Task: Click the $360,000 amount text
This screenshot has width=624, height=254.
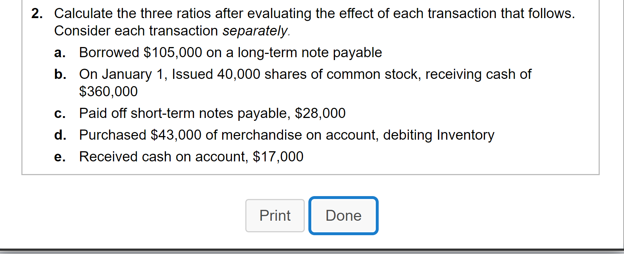Action: (x=108, y=91)
